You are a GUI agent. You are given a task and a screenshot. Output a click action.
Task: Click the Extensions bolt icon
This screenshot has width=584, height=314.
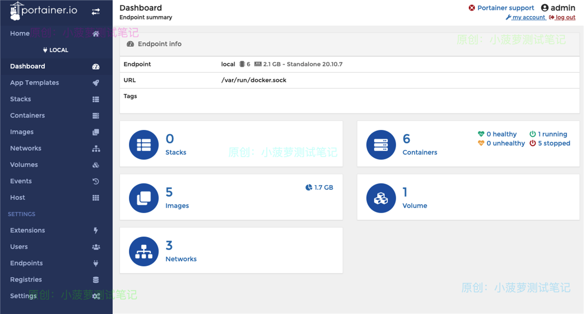96,231
